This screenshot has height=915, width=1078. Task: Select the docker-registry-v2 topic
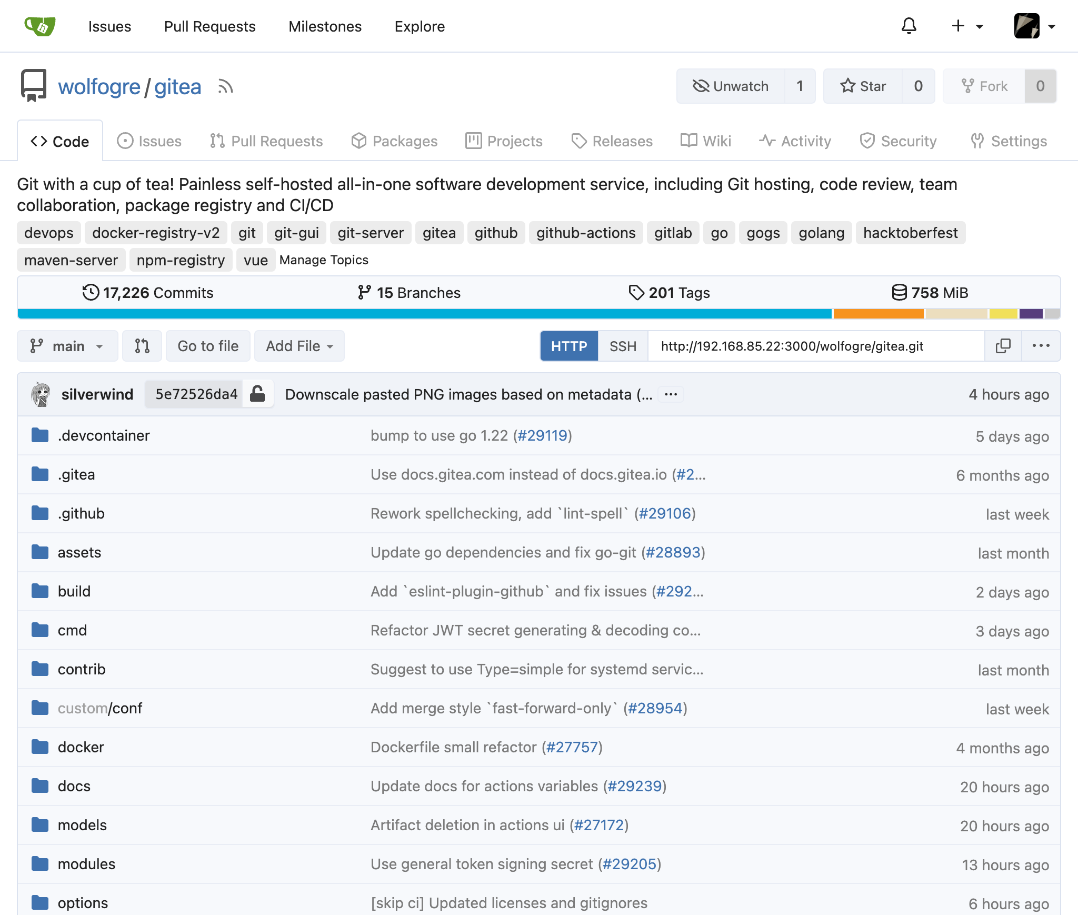click(156, 233)
